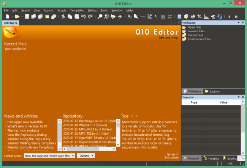The image size is (247, 168).
Task: Open the Startup Action combo box
Action: [49, 156]
